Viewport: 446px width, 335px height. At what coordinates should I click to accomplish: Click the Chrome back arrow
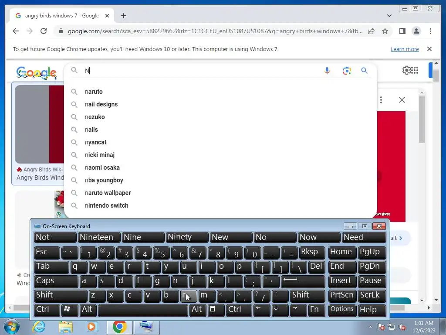16,31
